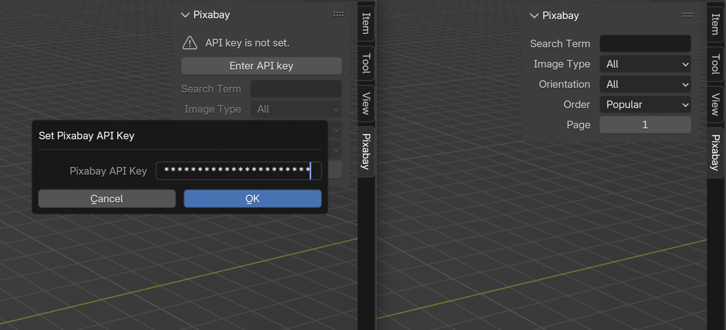Click the "Pixabay API Key" field label
The height and width of the screenshot is (330, 726).
[108, 171]
